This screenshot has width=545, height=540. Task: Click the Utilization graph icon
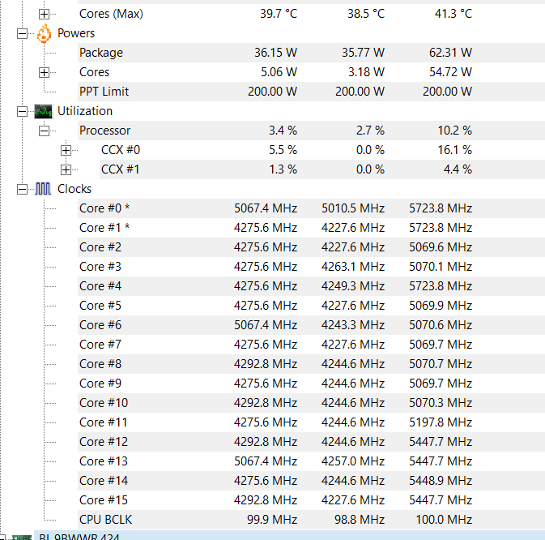43,111
